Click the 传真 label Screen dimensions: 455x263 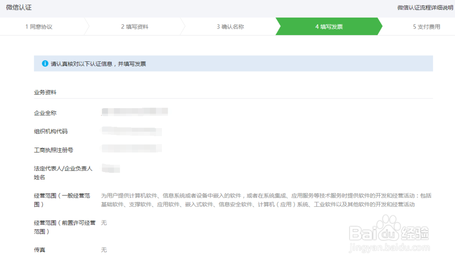pos(40,250)
